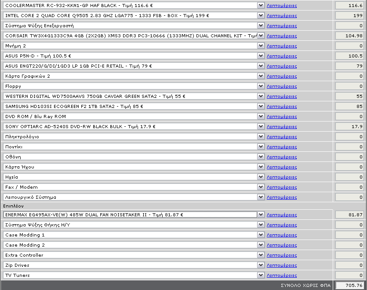Expand the Case Modding 2 dropdown
The image size is (367, 290).
[134, 245]
